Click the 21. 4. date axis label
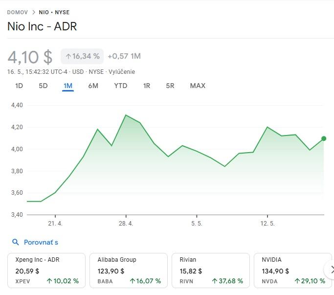Viewport: 334px width, 295px height. 55,224
